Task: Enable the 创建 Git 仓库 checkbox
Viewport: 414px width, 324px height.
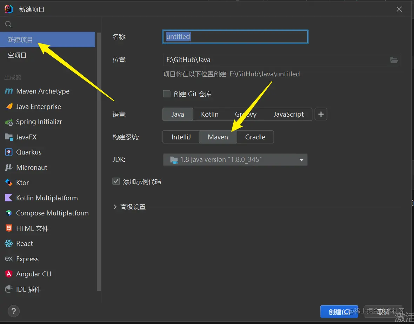Action: click(x=167, y=94)
